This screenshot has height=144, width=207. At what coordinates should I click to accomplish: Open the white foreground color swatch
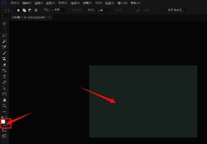coord(3,122)
